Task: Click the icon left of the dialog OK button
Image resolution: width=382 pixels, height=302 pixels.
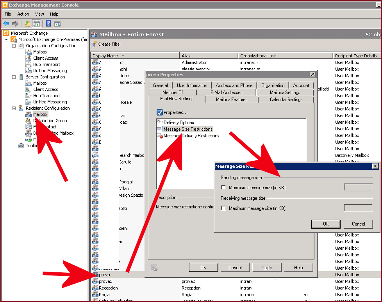Action: [x=154, y=268]
